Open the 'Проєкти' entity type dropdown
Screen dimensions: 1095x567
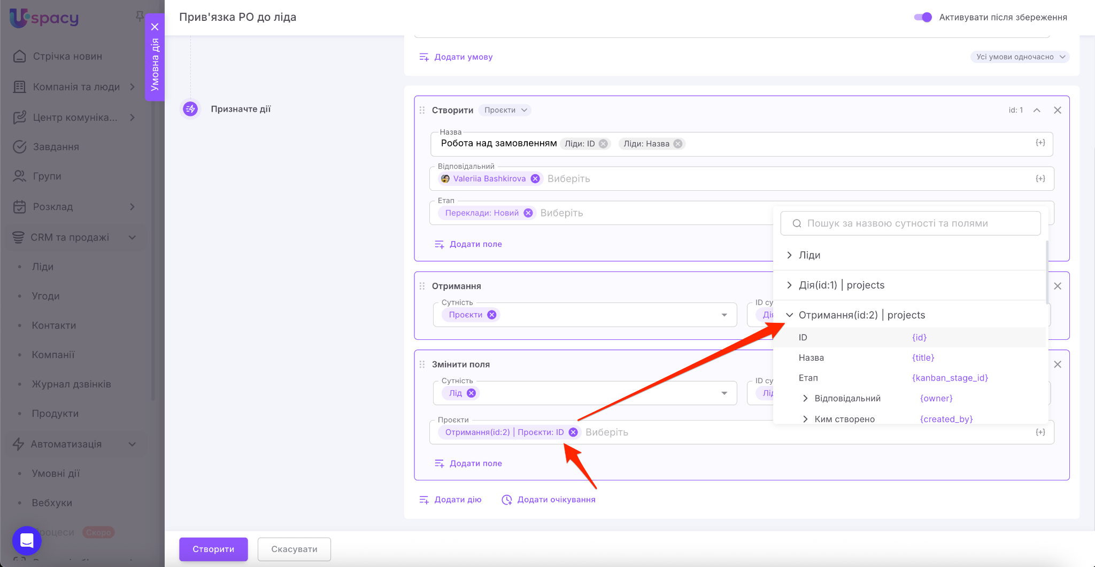[x=505, y=110]
